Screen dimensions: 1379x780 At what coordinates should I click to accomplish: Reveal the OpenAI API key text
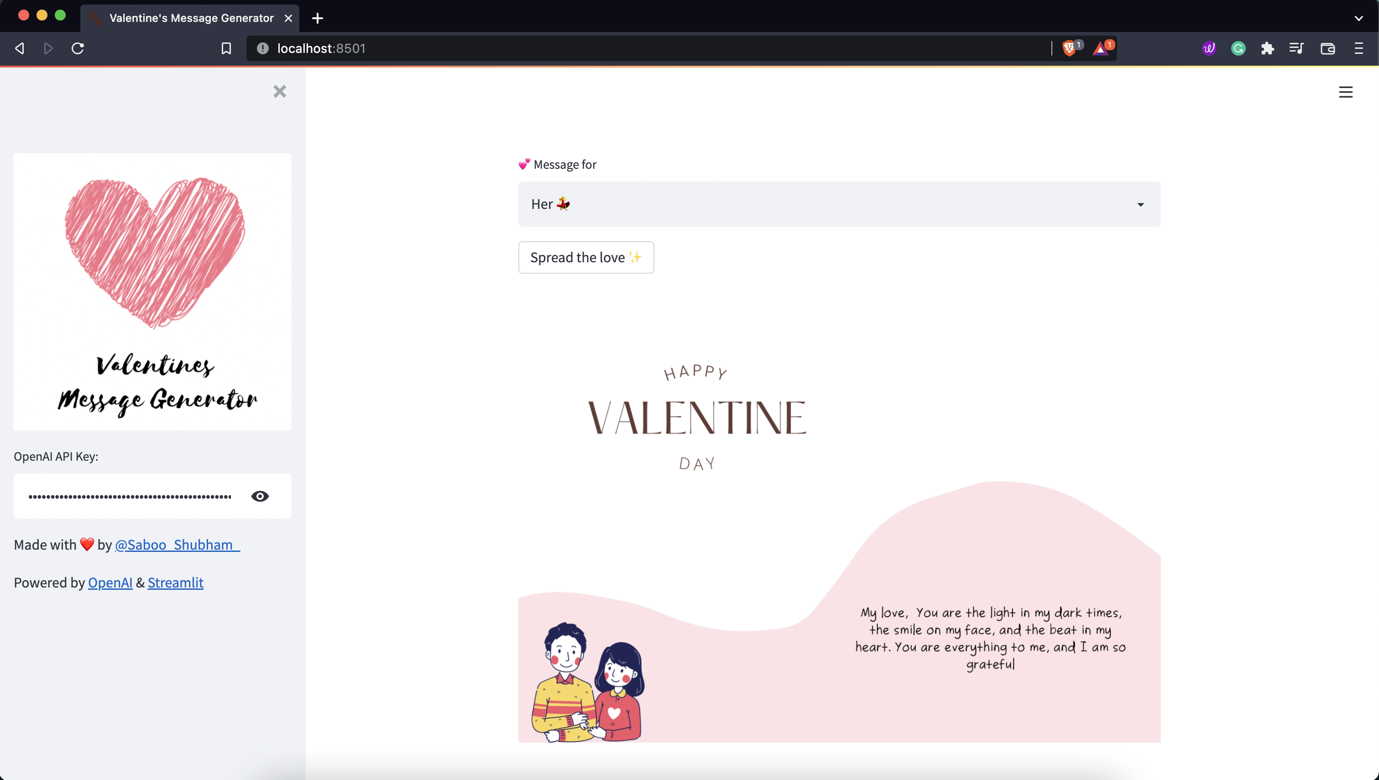(260, 496)
